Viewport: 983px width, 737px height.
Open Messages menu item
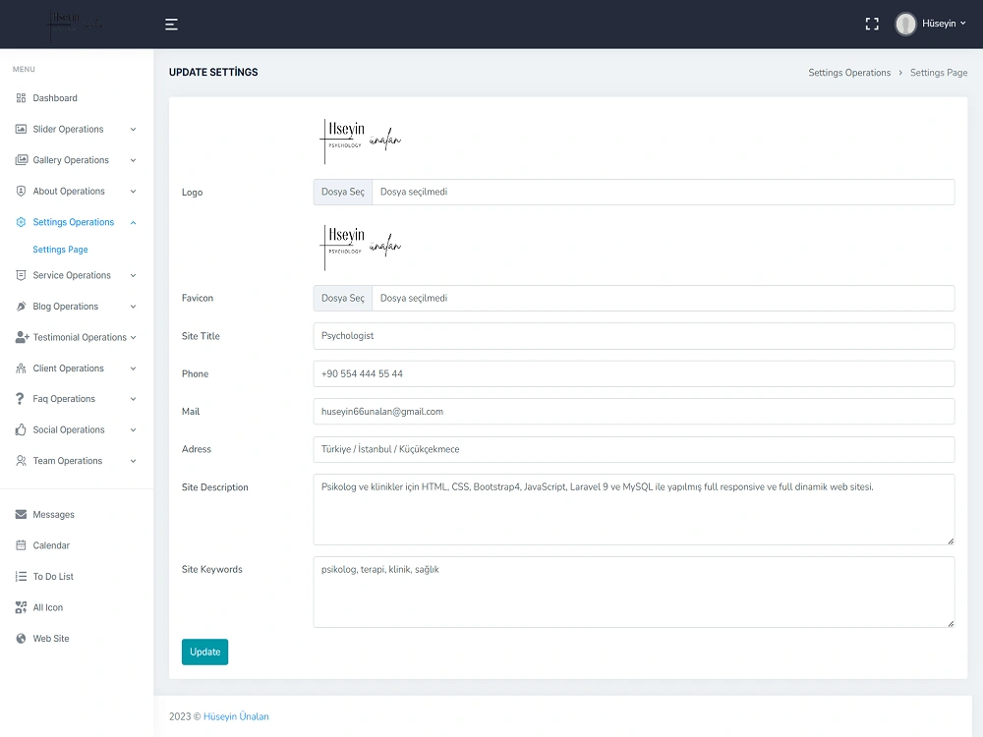point(53,515)
